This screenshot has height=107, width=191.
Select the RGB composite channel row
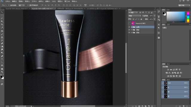click(x=175, y=83)
